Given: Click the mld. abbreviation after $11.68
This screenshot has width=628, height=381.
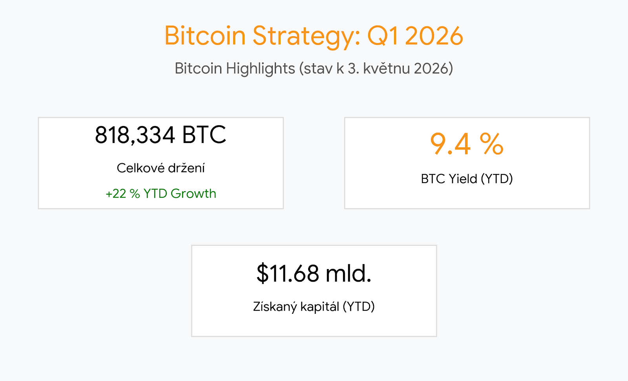Looking at the screenshot, I should click(x=349, y=273).
